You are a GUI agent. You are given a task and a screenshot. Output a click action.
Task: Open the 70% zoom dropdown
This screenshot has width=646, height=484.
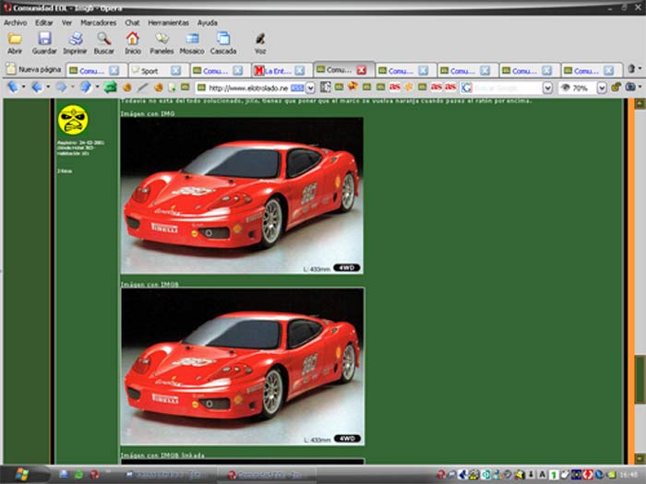click(x=602, y=88)
